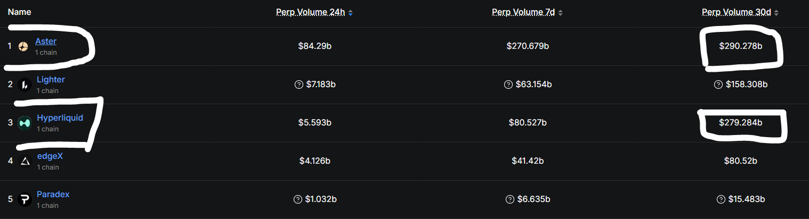Click the Aster protocol logo icon
This screenshot has width=809, height=219.
pyautogui.click(x=23, y=47)
